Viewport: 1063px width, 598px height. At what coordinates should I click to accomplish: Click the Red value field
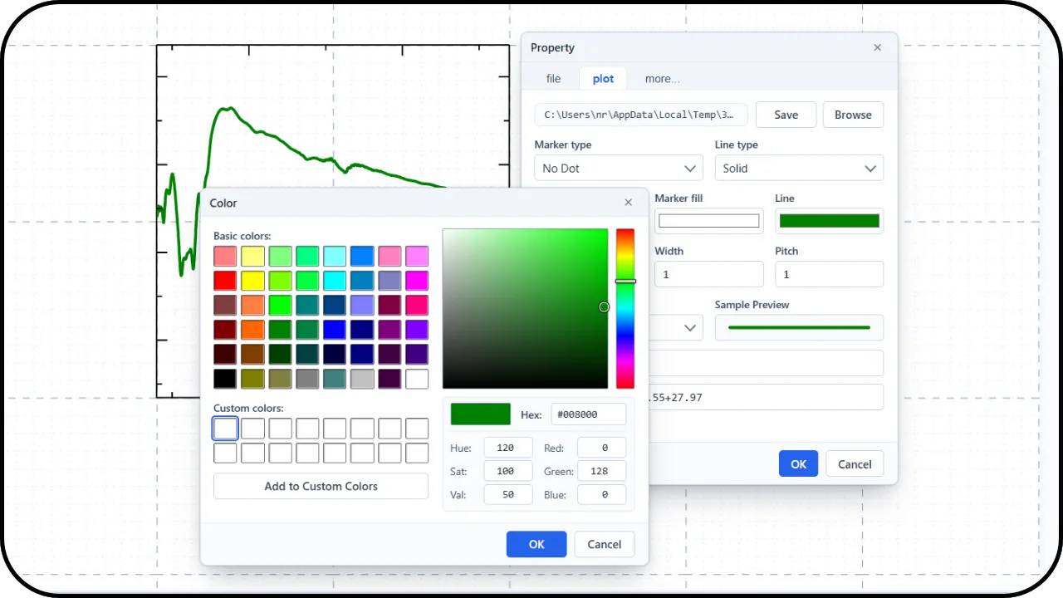[x=601, y=448]
